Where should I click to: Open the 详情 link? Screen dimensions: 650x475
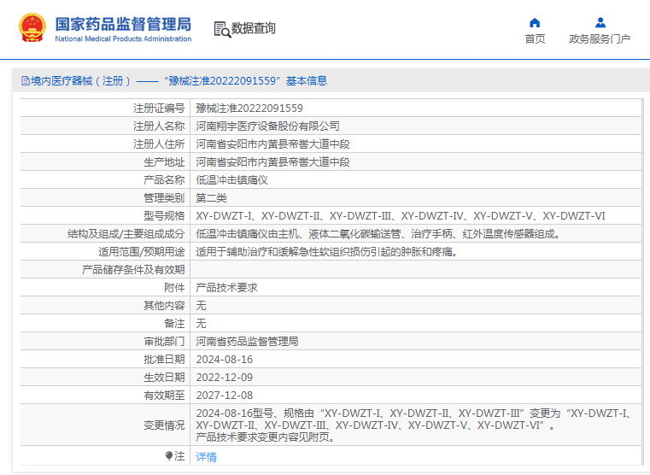coord(206,457)
